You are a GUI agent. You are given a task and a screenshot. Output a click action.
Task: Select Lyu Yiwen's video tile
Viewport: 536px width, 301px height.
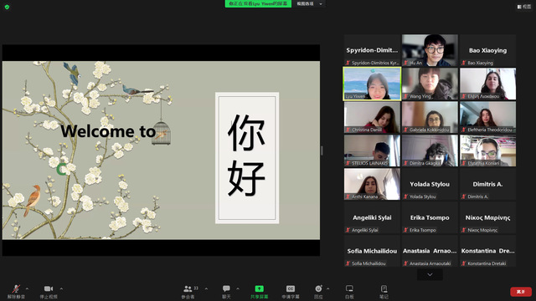(x=372, y=84)
